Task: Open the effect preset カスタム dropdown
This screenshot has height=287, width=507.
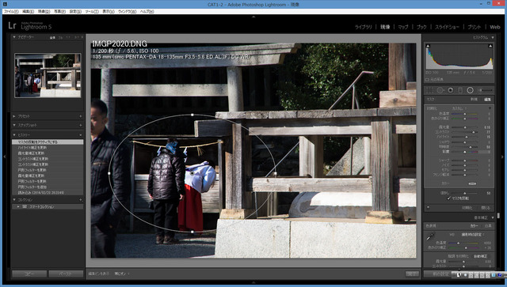Action: [x=459, y=108]
